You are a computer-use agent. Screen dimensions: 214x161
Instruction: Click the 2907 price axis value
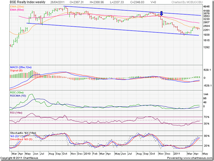[x=206, y=22]
